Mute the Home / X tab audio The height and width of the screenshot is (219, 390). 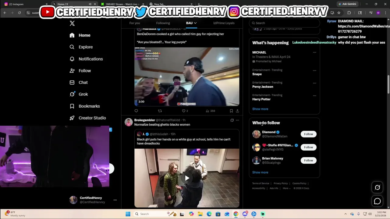tap(90, 4)
